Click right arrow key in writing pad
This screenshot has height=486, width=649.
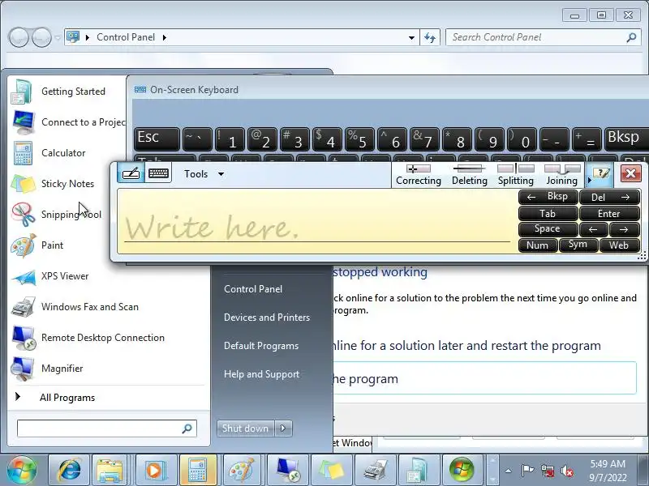coord(625,229)
